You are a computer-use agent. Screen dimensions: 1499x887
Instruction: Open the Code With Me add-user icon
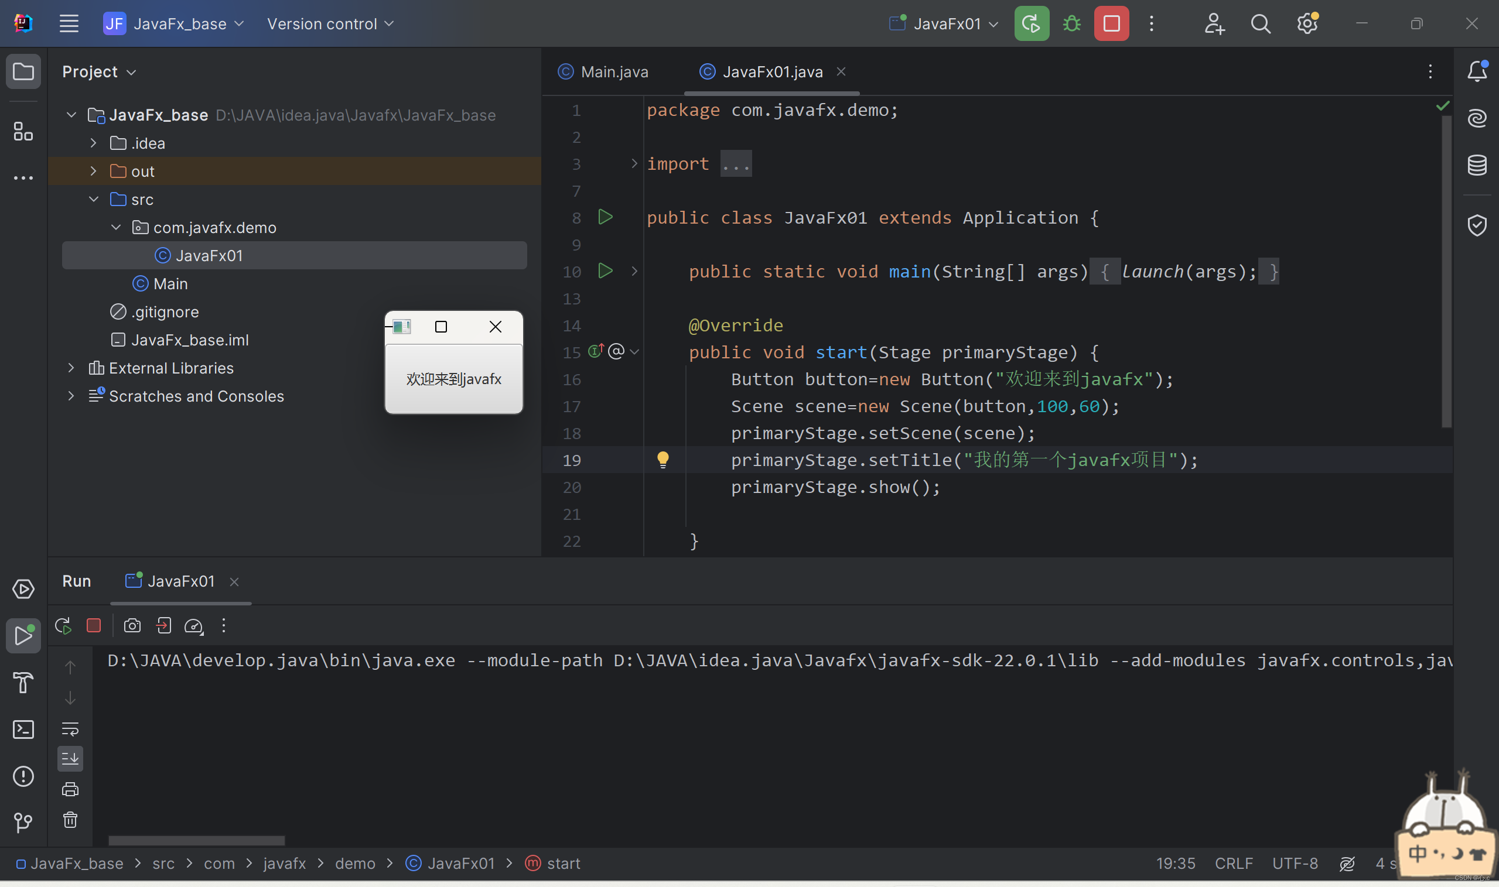click(x=1214, y=24)
